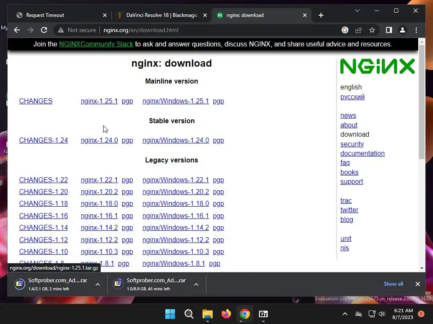This screenshot has width=433, height=324.
Task: Open the support link
Action: click(x=351, y=182)
